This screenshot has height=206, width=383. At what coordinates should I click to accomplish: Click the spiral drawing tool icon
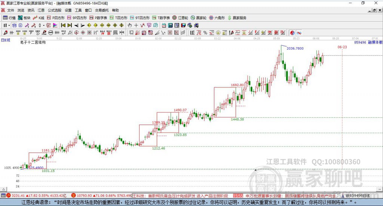[38, 33]
